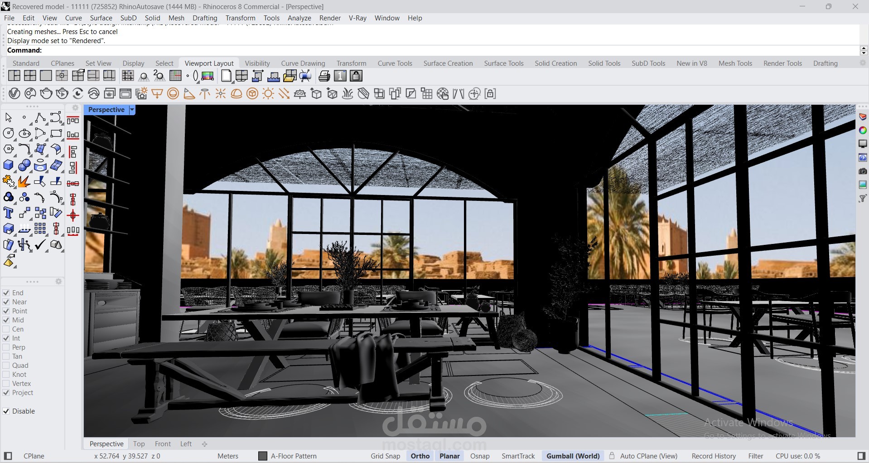The image size is (869, 463).
Task: Toggle the Project osnap option
Action: click(6, 393)
